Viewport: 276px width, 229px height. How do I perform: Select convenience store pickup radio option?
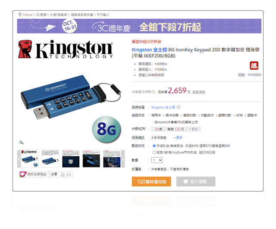[154, 152]
